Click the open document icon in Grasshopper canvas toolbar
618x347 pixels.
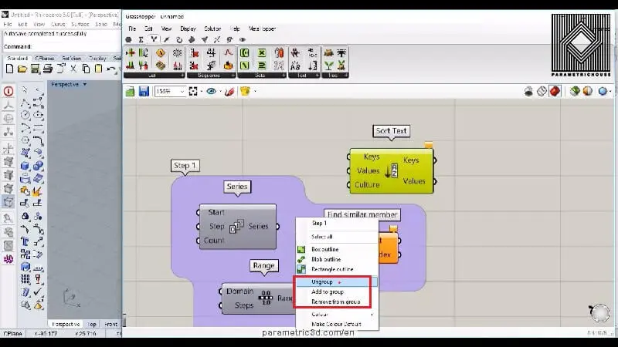click(131, 92)
